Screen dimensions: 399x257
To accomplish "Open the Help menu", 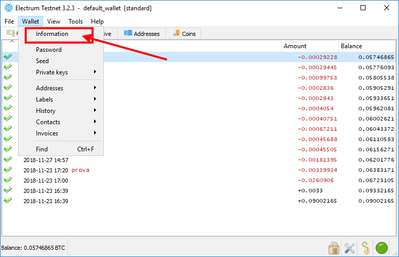I will [x=97, y=22].
